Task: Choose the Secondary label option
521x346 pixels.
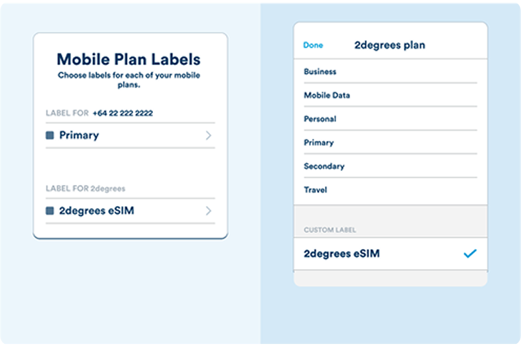Action: point(324,166)
